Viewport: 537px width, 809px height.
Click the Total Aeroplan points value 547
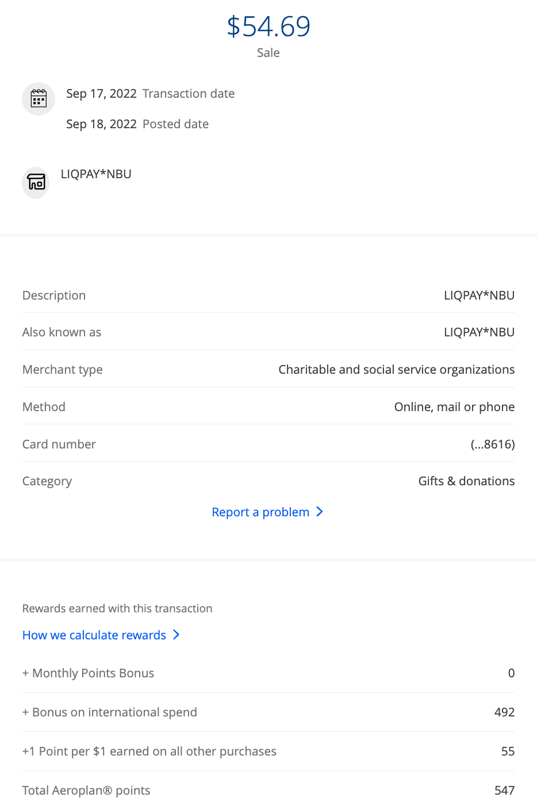504,791
